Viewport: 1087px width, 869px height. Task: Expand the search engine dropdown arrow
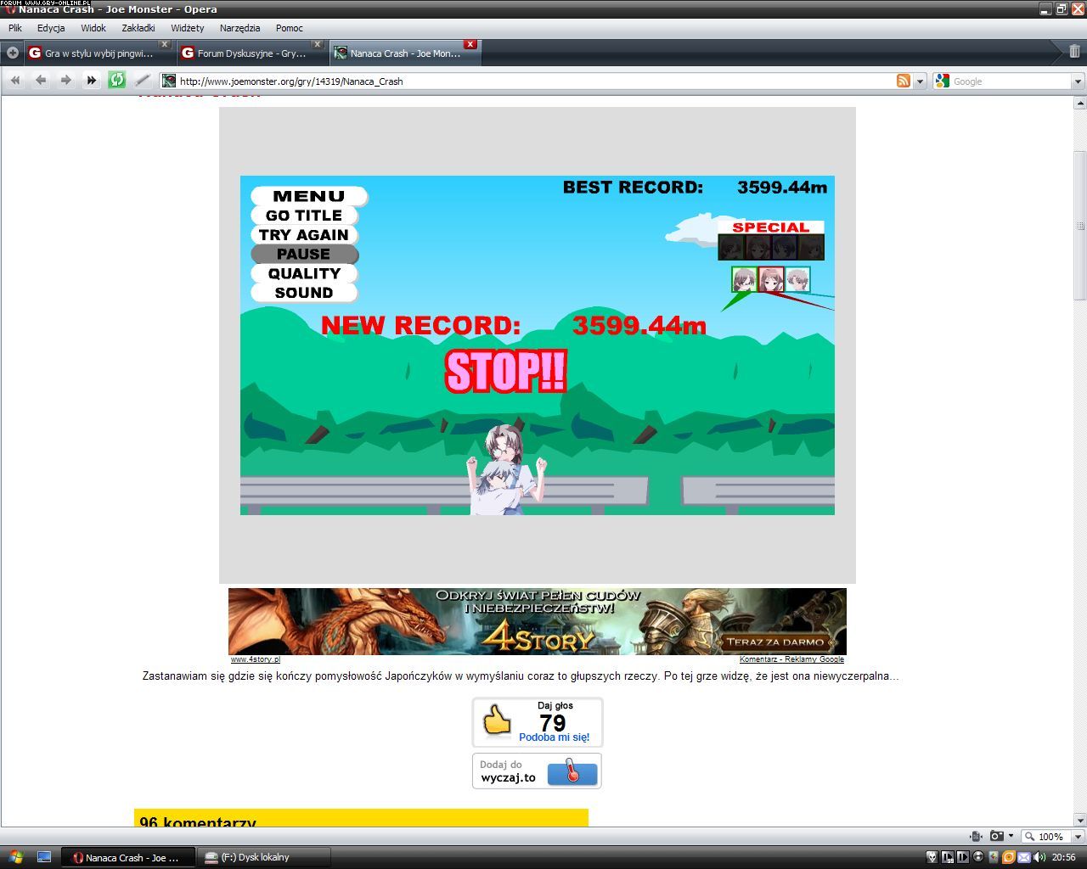1078,81
